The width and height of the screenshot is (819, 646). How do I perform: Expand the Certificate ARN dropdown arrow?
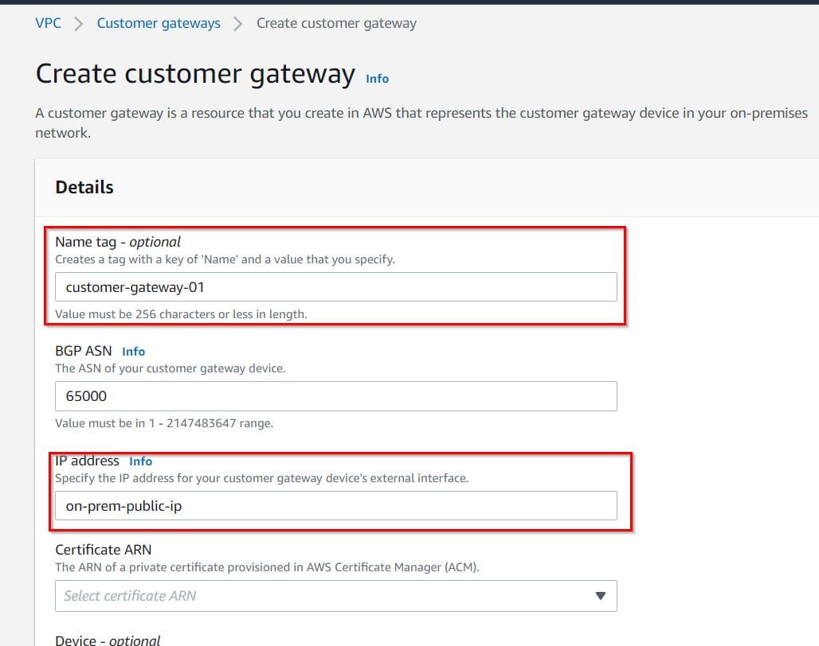[x=600, y=595]
